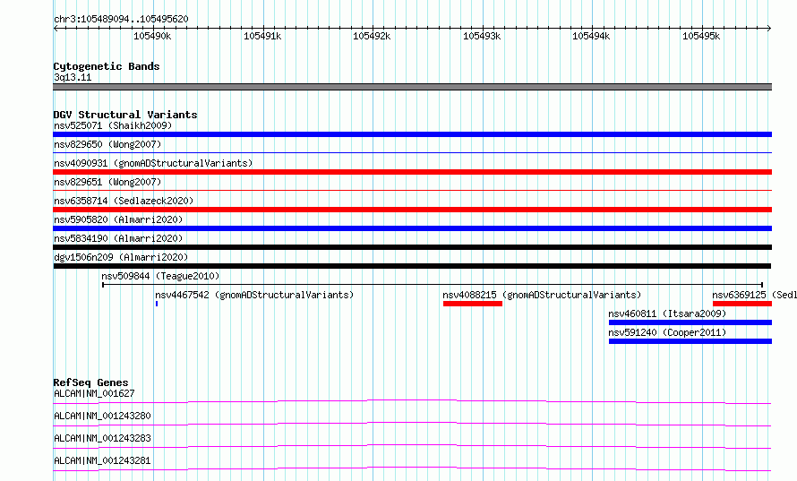
Task: Click the 105491k ruler position
Action: click(262, 36)
